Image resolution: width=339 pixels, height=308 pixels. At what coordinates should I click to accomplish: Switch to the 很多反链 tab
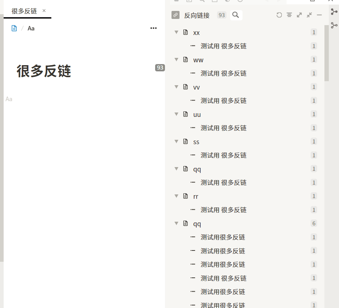click(24, 11)
